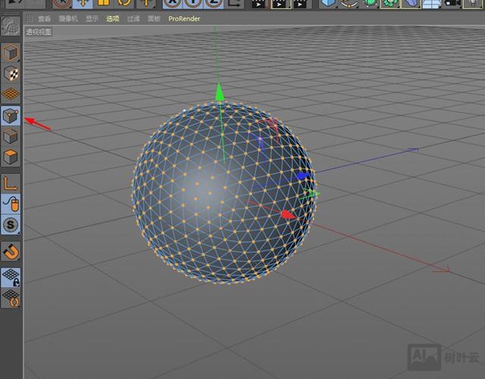Add a Light object
485x379 pixels.
click(x=473, y=3)
